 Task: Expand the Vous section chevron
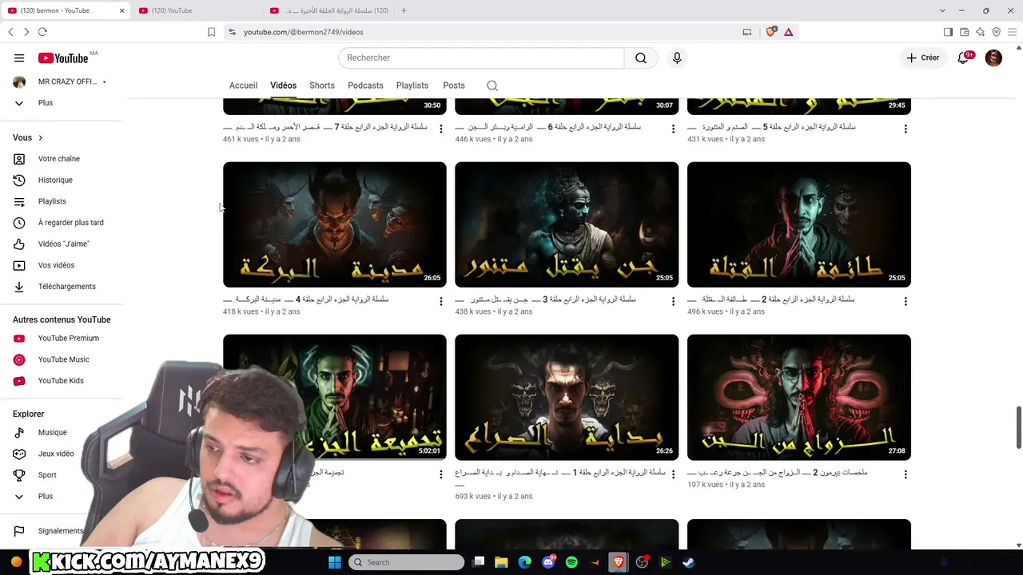point(41,137)
